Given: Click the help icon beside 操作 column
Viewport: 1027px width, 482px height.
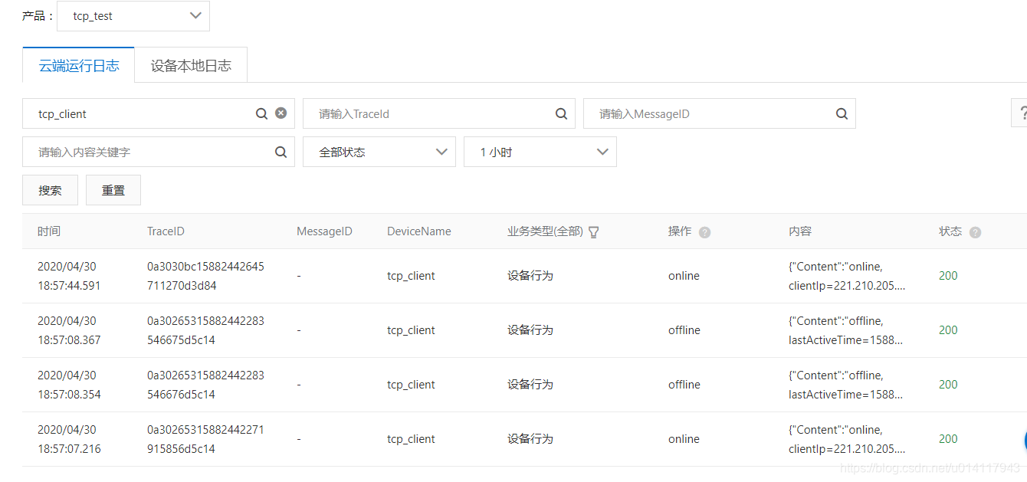Looking at the screenshot, I should click(704, 232).
